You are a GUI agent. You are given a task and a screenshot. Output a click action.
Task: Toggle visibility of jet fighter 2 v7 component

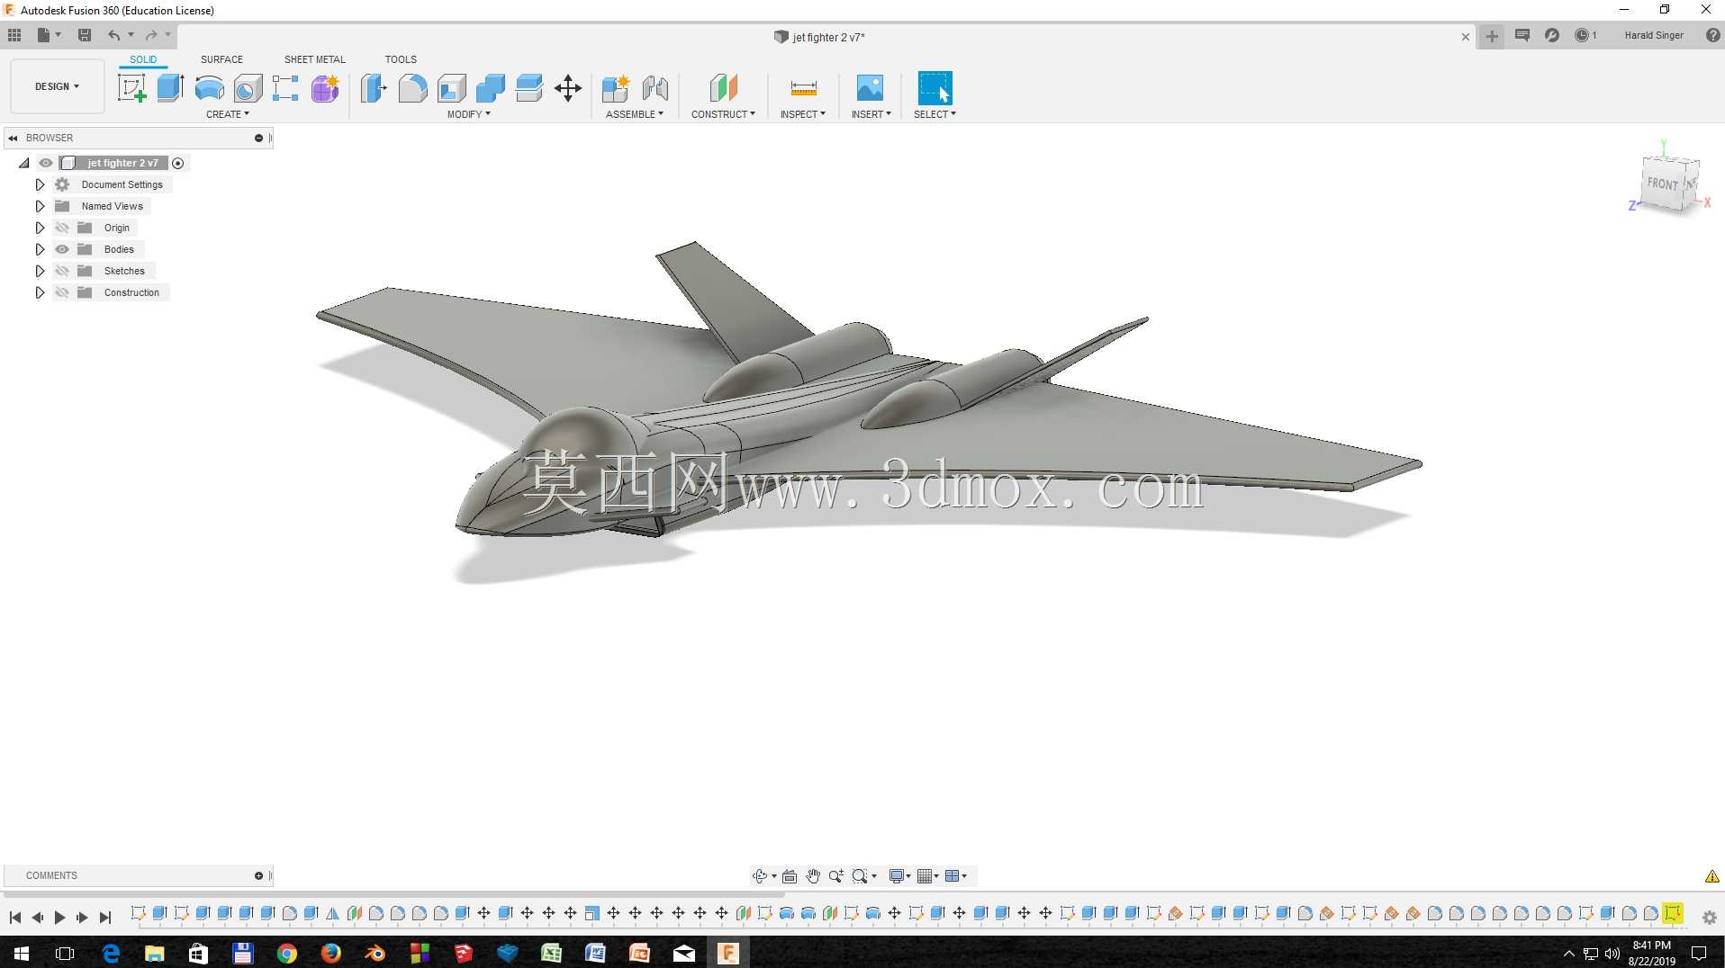click(x=46, y=163)
